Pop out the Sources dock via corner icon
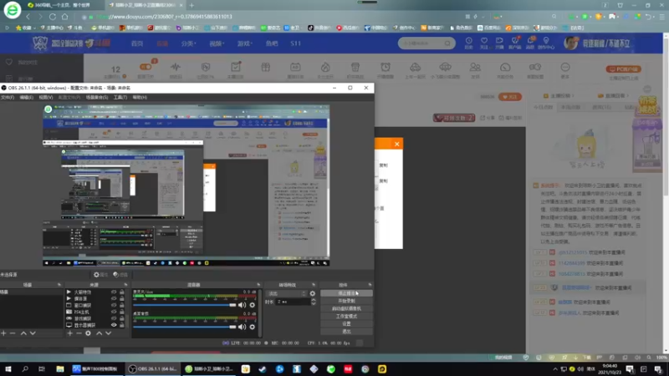This screenshot has width=669, height=376. click(125, 285)
